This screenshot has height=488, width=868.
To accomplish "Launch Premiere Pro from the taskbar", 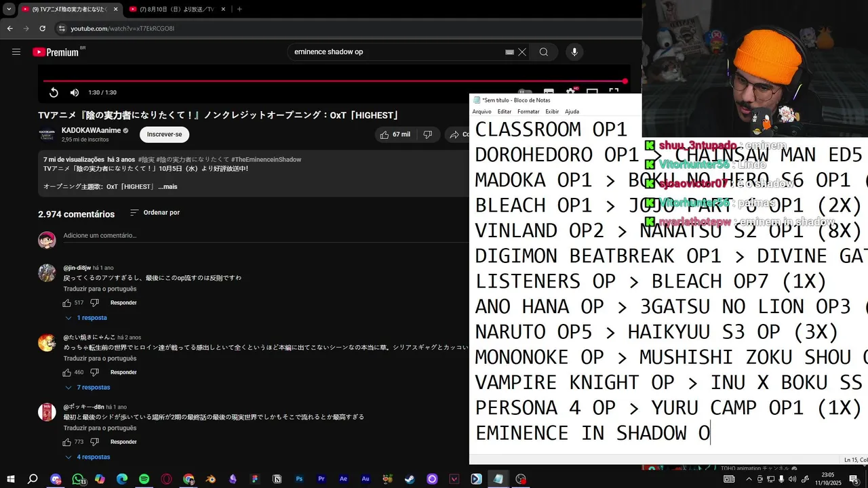I will point(321,479).
